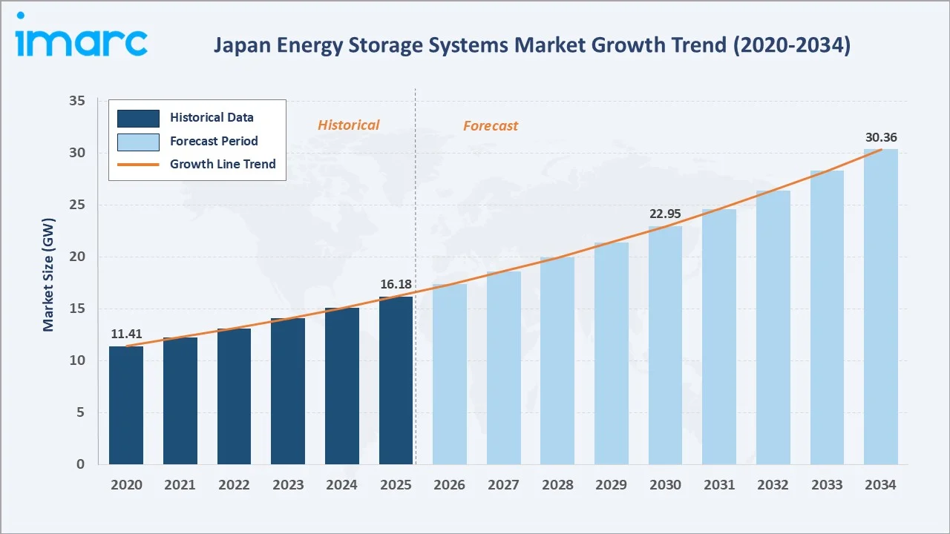Click the 15 y-axis tick label
Viewport: 950px width, 534px height.
pyautogui.click(x=78, y=309)
